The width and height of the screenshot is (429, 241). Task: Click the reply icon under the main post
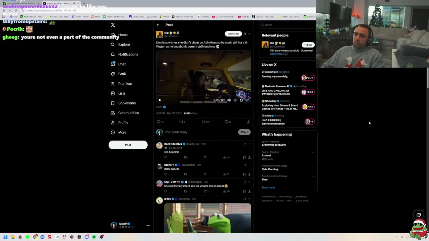pyautogui.click(x=159, y=122)
